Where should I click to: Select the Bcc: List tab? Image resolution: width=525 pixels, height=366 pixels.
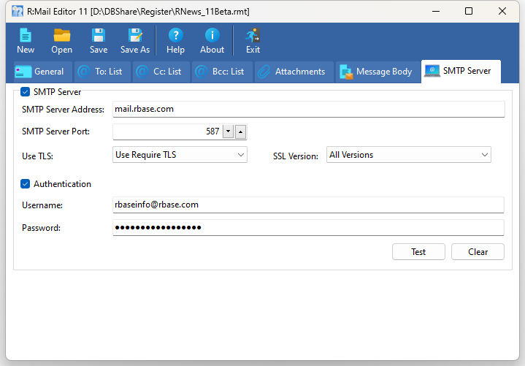222,72
